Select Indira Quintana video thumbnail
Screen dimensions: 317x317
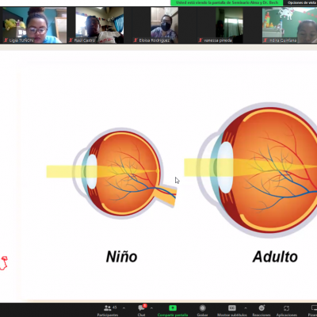[289, 25]
